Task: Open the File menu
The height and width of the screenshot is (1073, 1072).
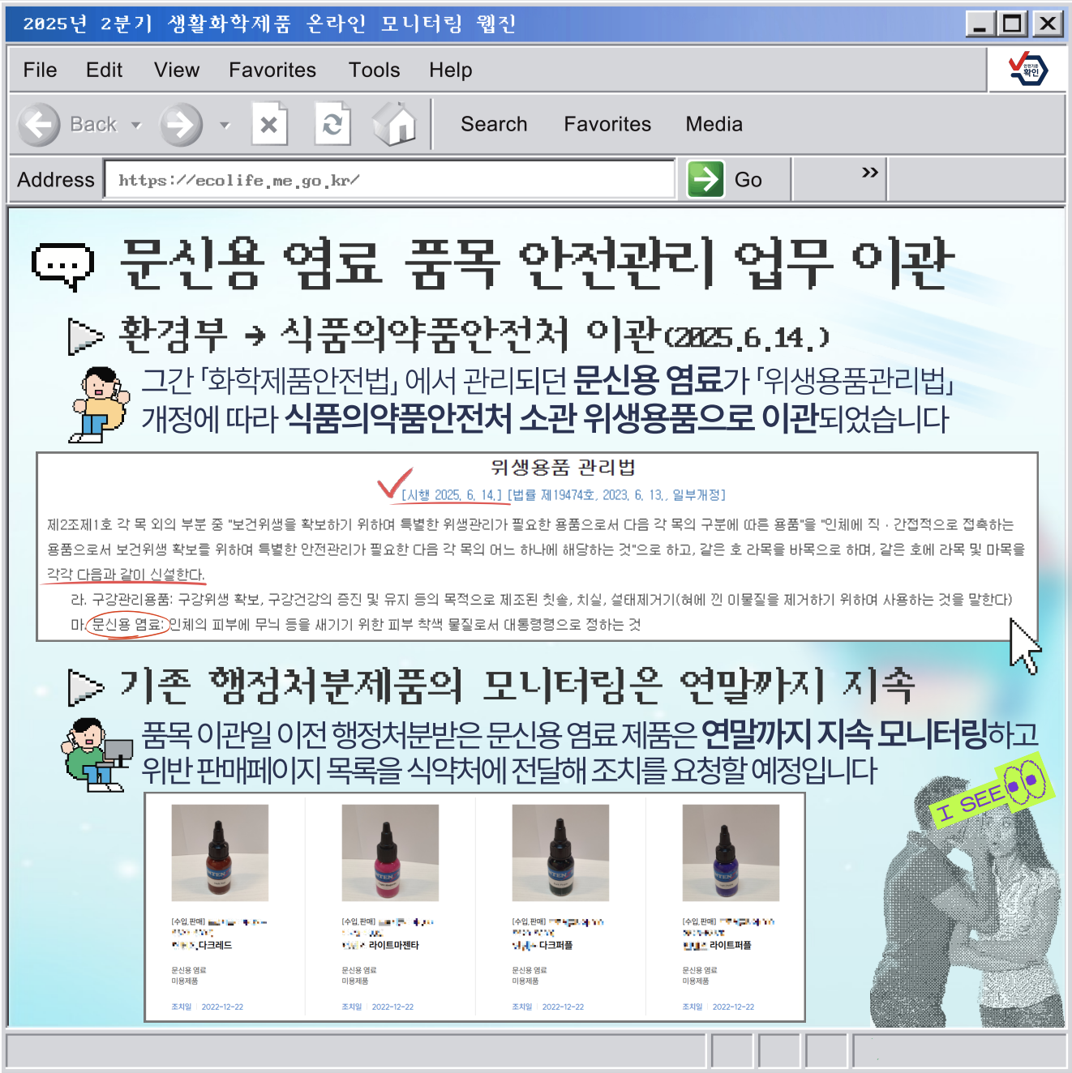Action: point(41,71)
